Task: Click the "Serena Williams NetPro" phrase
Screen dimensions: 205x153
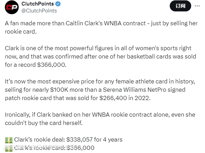Action: [134, 90]
